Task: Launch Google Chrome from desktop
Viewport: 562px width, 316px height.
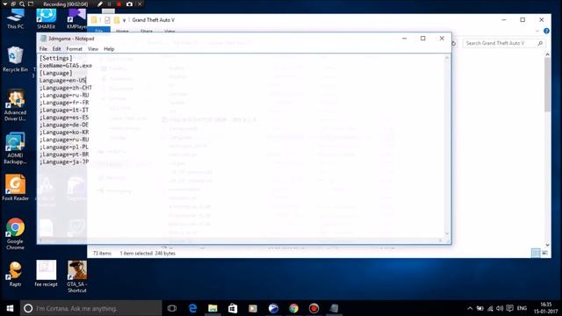Action: point(16,233)
